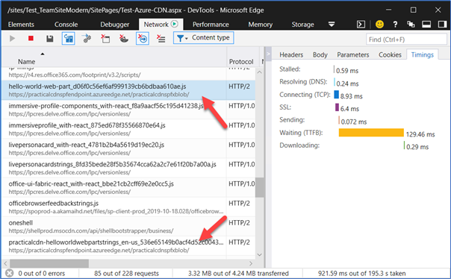Viewport: 451px width, 279px height.
Task: Click the horizontal scrollbar thumb
Action: point(49,263)
